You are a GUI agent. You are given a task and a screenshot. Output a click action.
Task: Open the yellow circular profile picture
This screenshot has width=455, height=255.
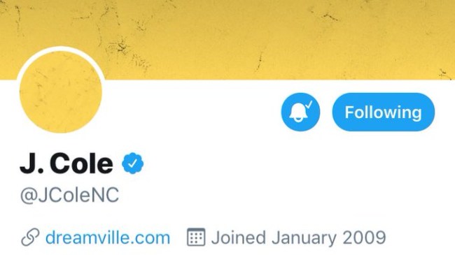tap(61, 92)
